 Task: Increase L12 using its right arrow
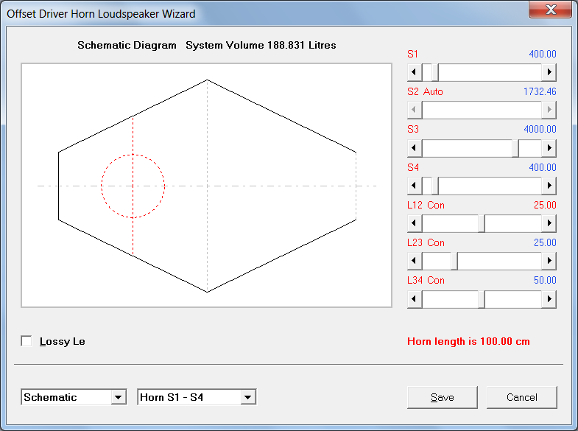click(549, 223)
